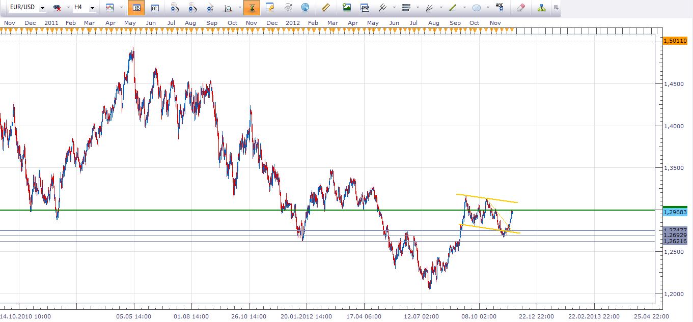Image resolution: width=693 pixels, height=322 pixels.
Task: Click the zoom out magnifier icon
Action: point(192,8)
